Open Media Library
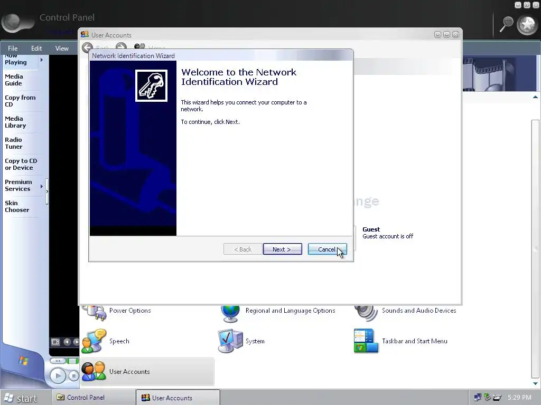Screen dimensions: 541x405 15,122
